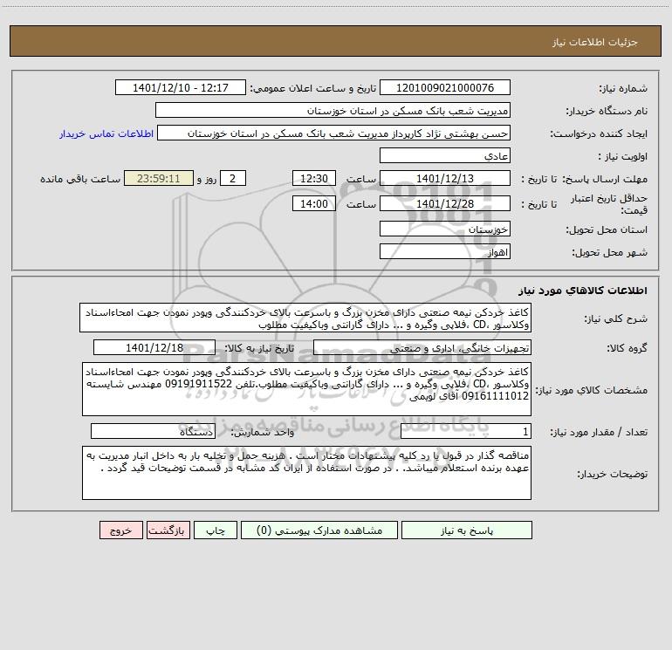This screenshot has width=672, height=650.
Task: Click the general description 'شرح کلی نیاز' text box
Action: pos(305,318)
